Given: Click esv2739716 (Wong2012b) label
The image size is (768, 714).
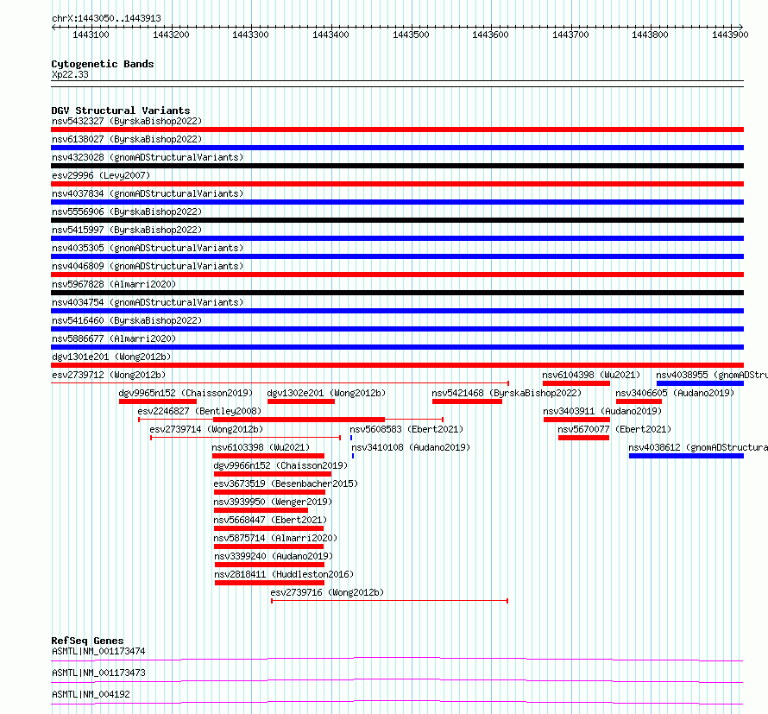Looking at the screenshot, I should [327, 592].
